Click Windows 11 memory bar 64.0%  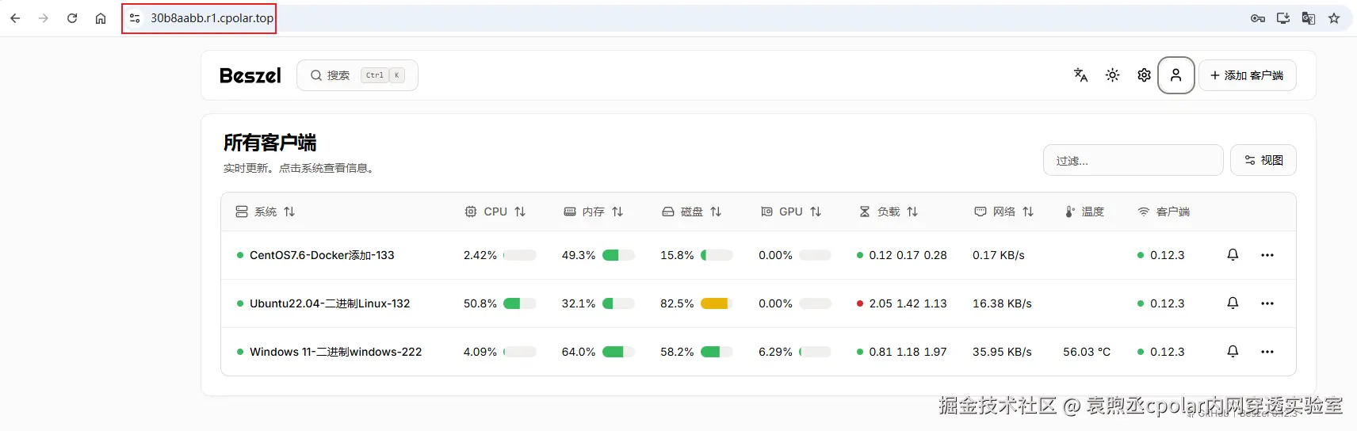[x=618, y=352]
